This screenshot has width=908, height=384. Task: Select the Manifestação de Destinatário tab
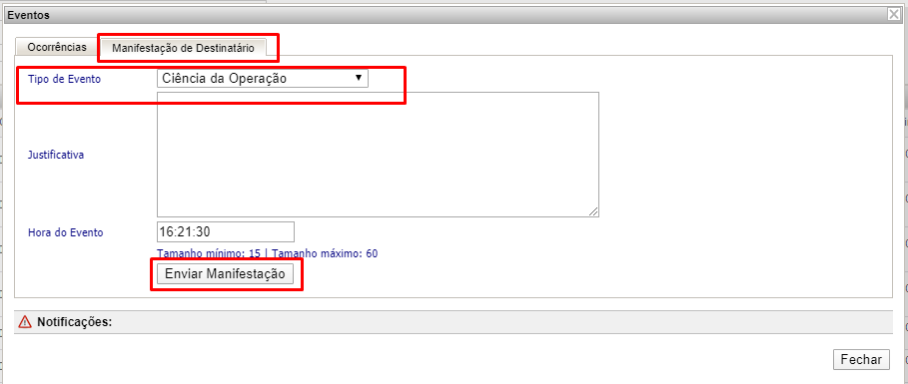coord(183,48)
